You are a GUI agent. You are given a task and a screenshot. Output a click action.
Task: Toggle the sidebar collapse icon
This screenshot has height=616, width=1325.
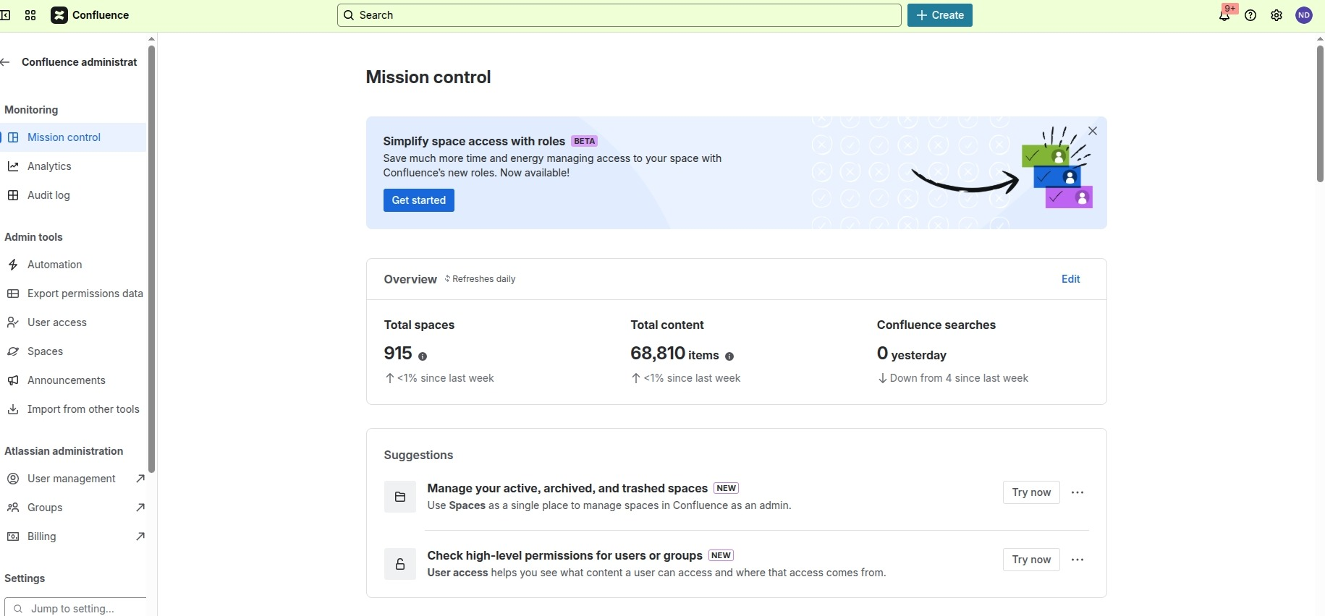[4, 15]
